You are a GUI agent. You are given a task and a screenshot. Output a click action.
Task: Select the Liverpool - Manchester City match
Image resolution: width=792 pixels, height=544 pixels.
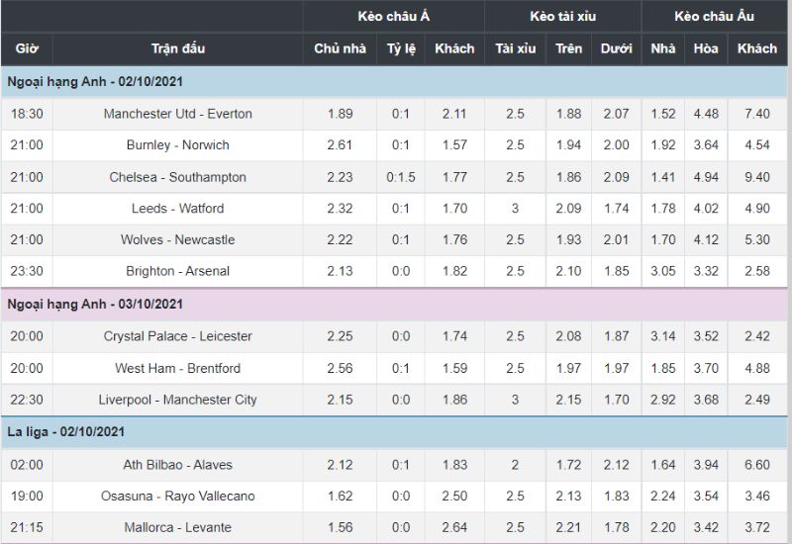(x=177, y=400)
